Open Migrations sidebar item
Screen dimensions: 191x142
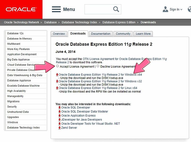(26, 102)
